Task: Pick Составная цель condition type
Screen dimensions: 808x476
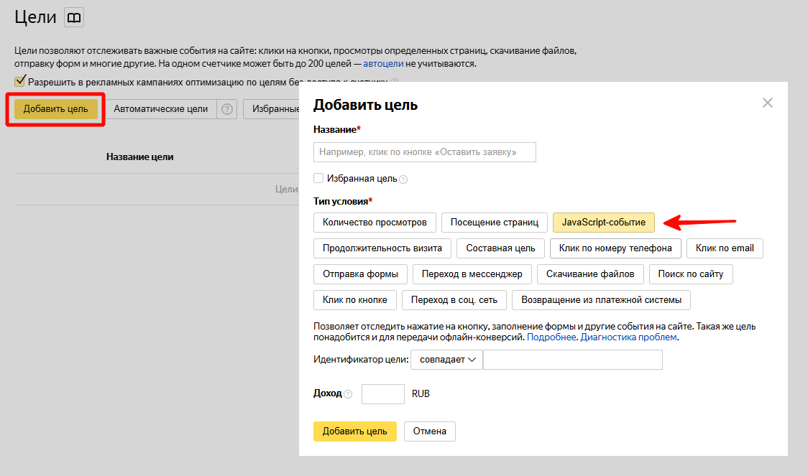Action: [500, 248]
